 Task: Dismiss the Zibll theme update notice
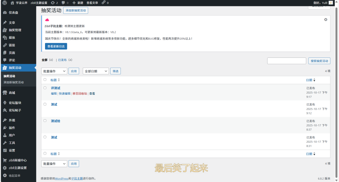click(325, 19)
